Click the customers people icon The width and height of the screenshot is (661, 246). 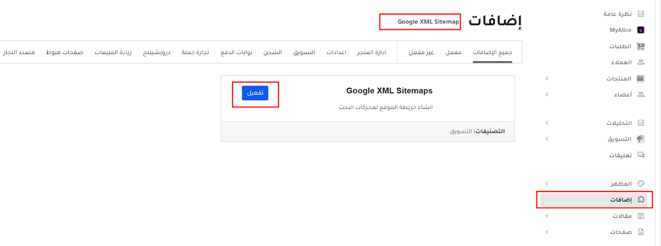pyautogui.click(x=641, y=62)
